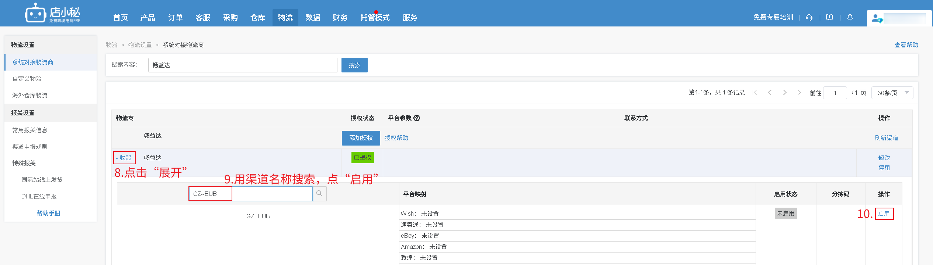The image size is (933, 265).
Task: Collapse the 畅益达 row via 收起
Action: pyautogui.click(x=124, y=158)
